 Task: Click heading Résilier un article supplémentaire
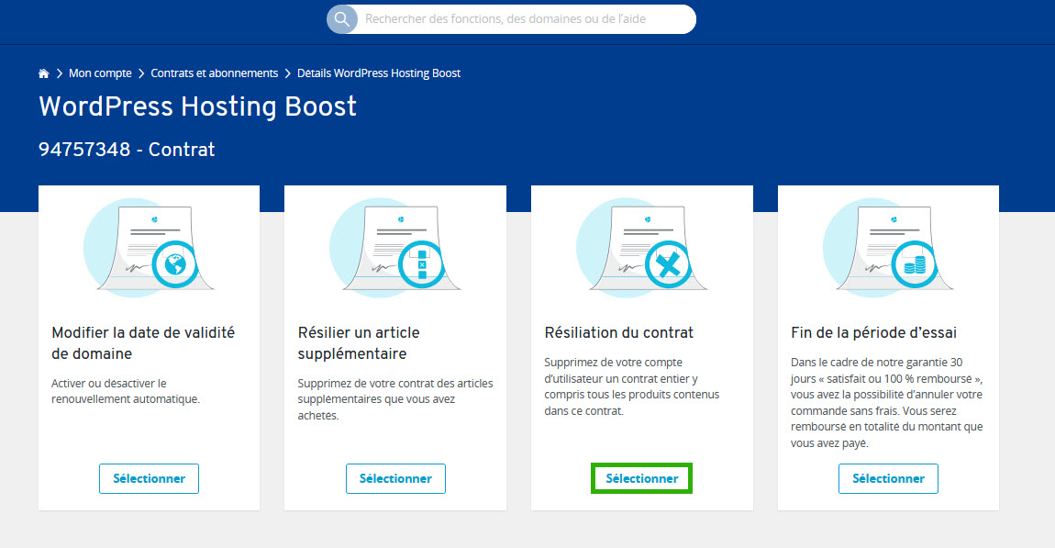[359, 343]
